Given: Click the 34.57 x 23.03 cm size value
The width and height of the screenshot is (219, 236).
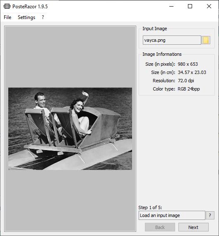Looking at the screenshot, I should tap(192, 72).
